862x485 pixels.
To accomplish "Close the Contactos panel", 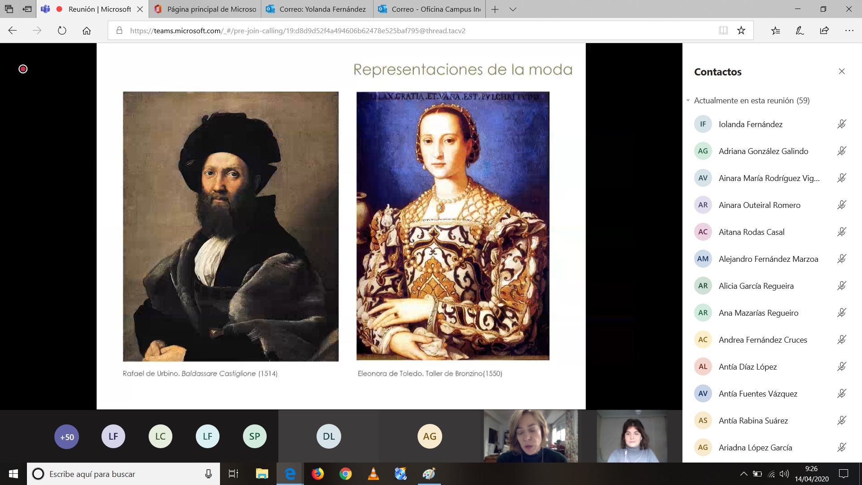I will (842, 71).
